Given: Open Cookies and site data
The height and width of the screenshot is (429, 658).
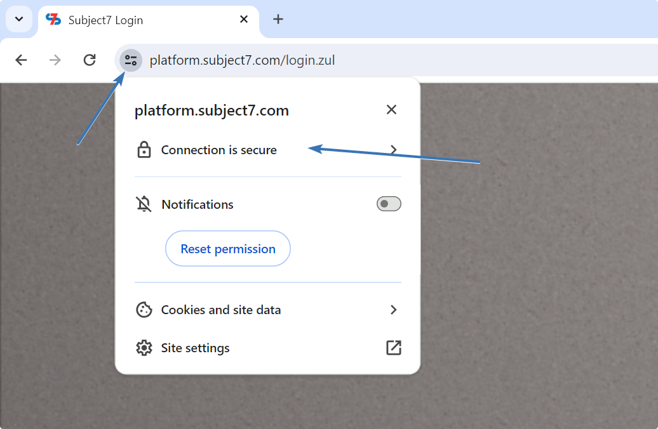Looking at the screenshot, I should coord(221,310).
